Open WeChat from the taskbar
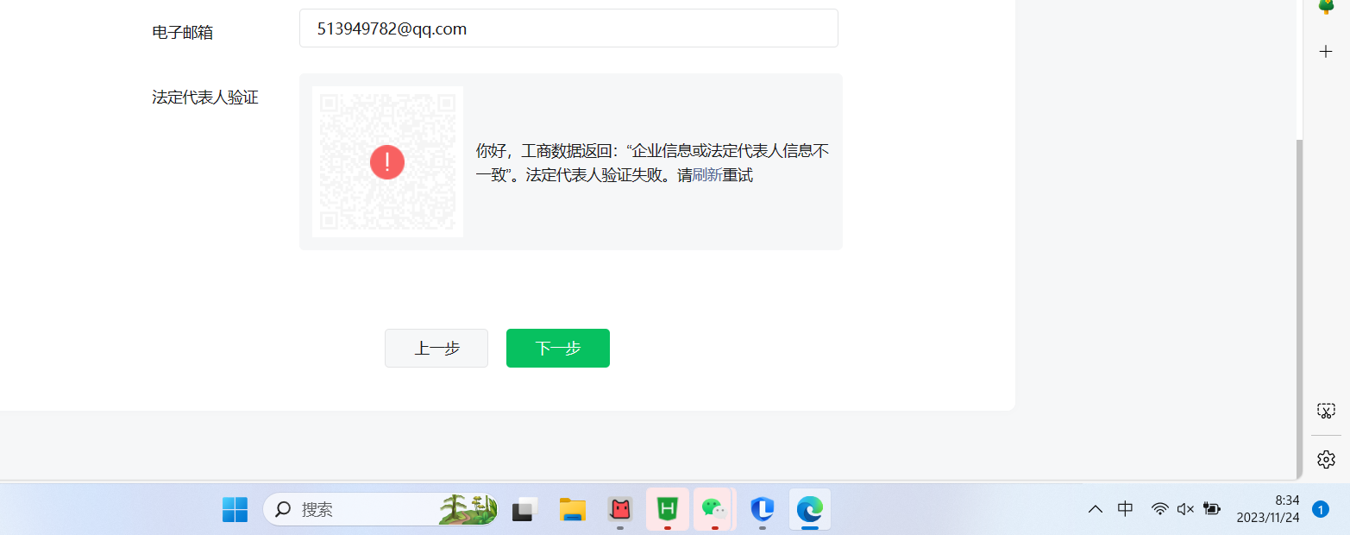Image resolution: width=1350 pixels, height=535 pixels. coord(714,509)
